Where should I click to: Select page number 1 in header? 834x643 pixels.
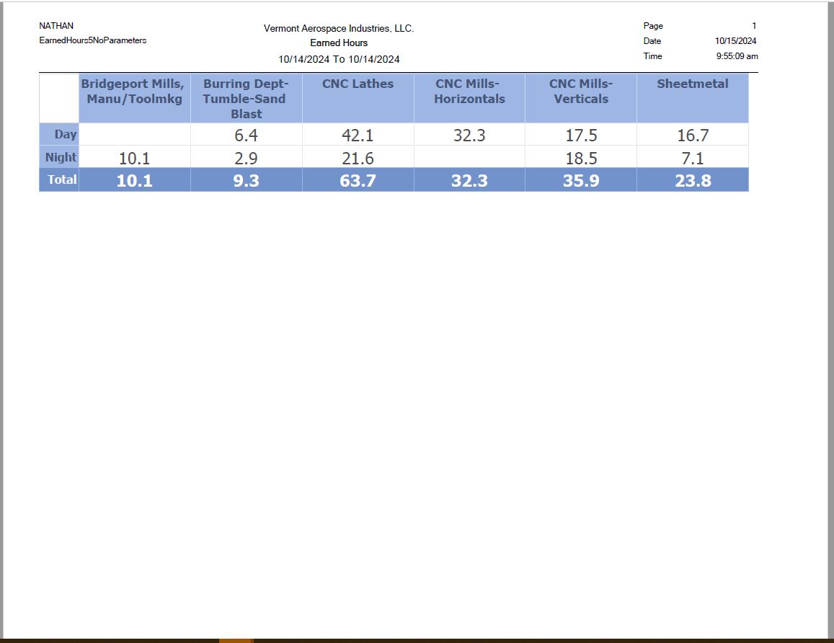754,25
